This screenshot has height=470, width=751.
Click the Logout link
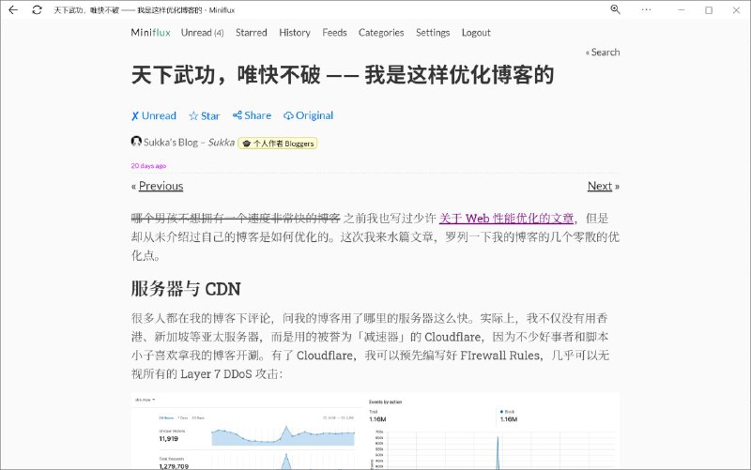click(x=476, y=32)
